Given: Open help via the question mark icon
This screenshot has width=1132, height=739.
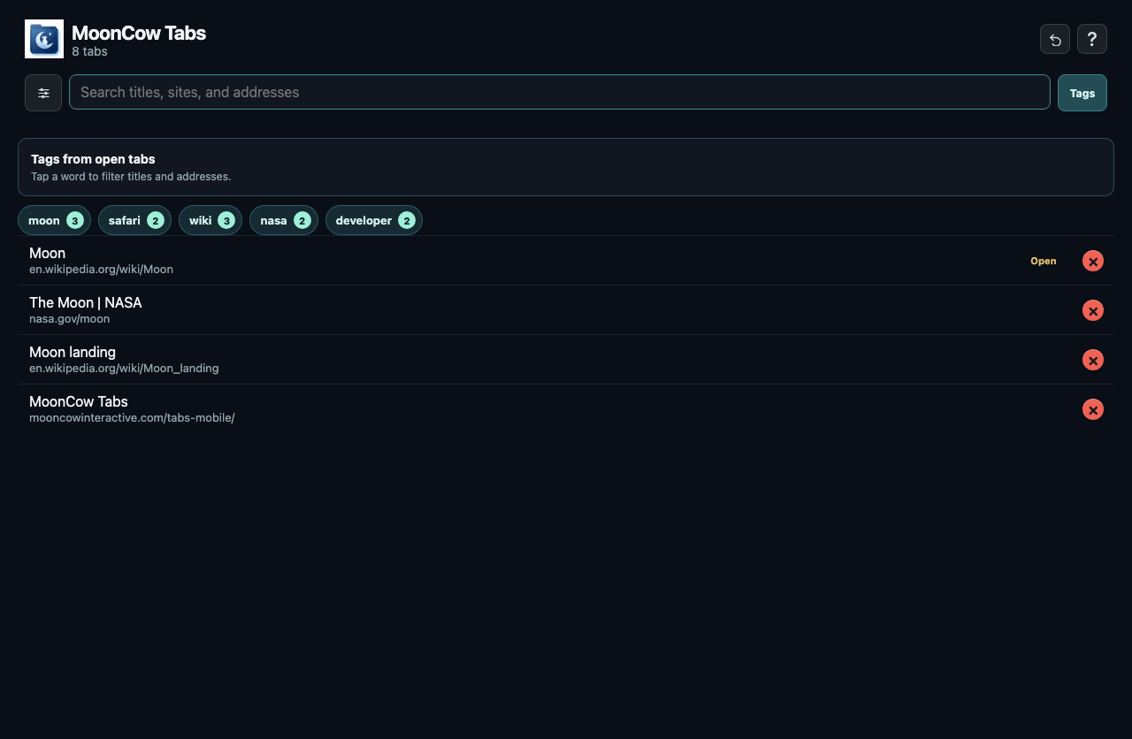Looking at the screenshot, I should coord(1092,39).
